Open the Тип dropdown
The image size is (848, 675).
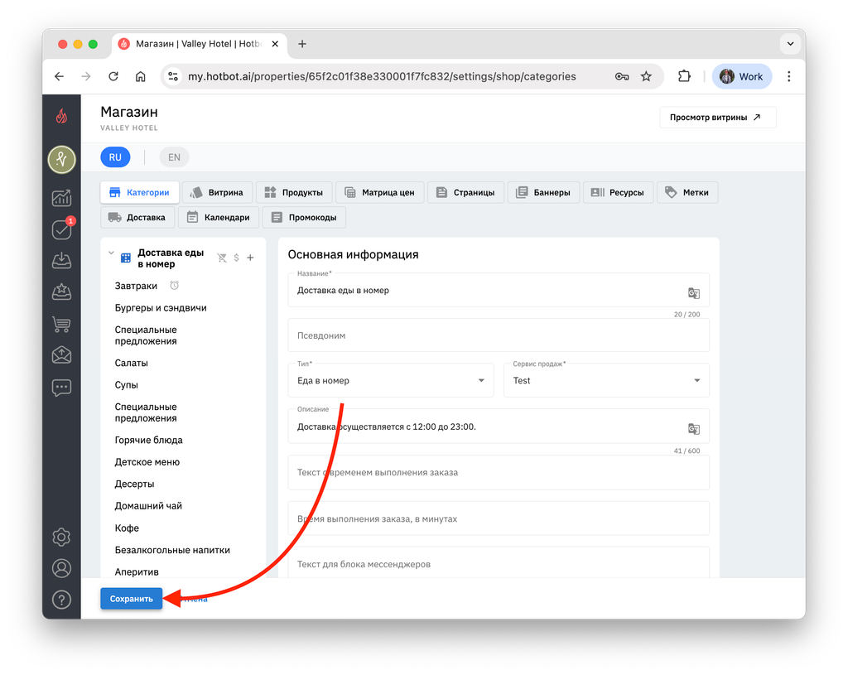click(391, 381)
